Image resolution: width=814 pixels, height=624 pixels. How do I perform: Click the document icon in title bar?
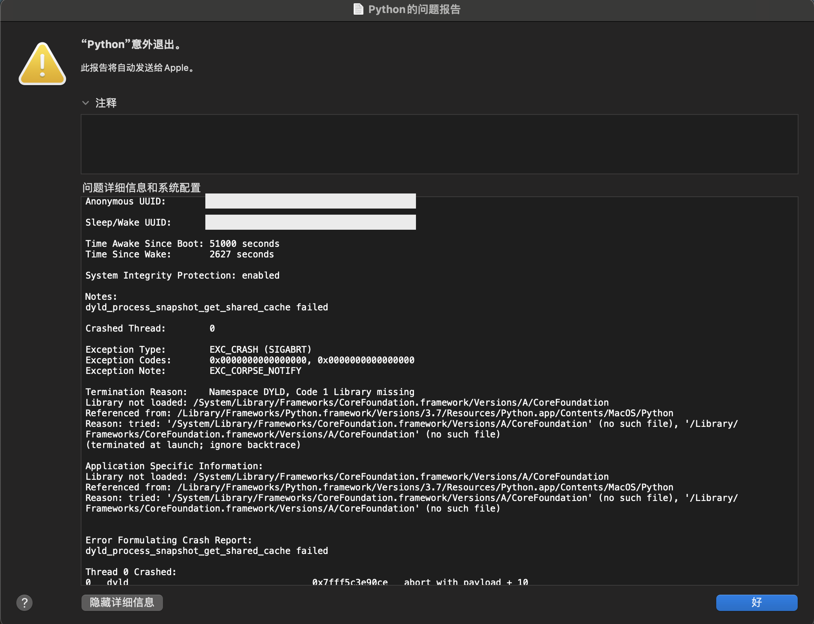pyautogui.click(x=358, y=9)
